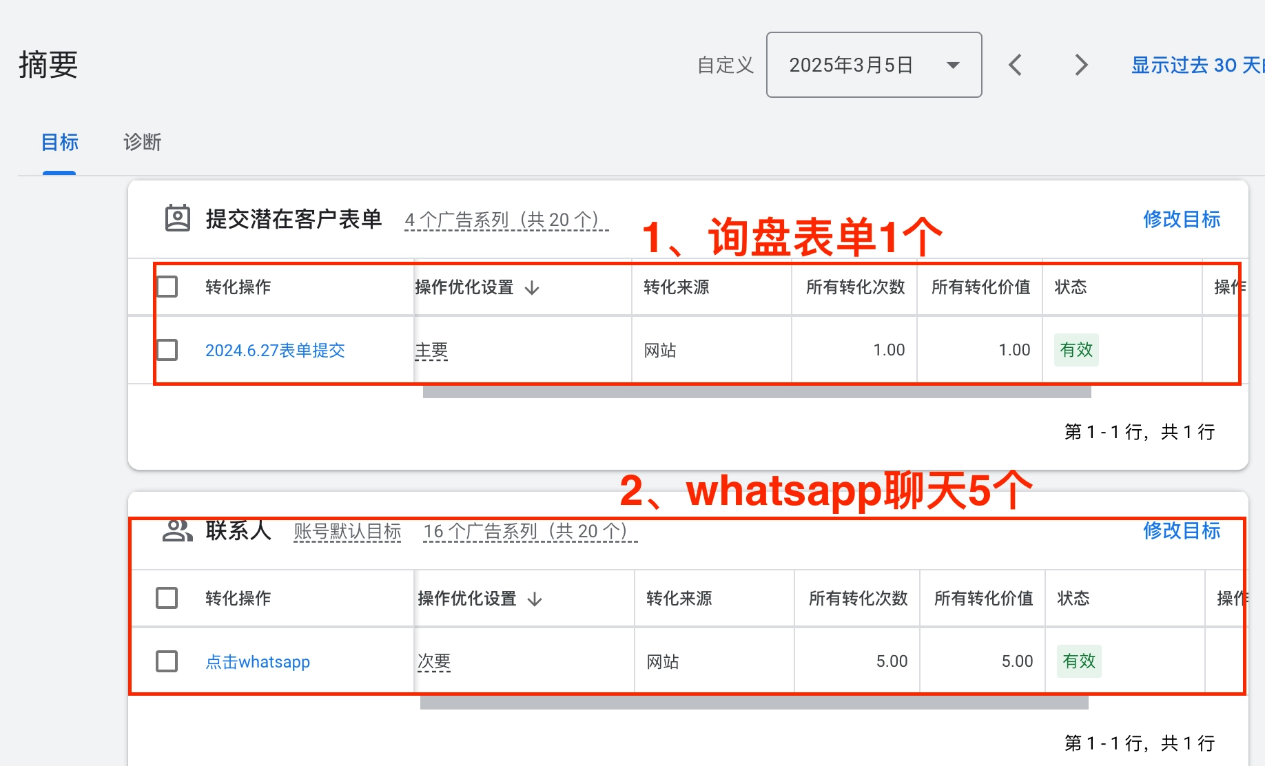1265x766 pixels.
Task: Click the 有效 status badge for 点击whatsapp
Action: click(1079, 661)
